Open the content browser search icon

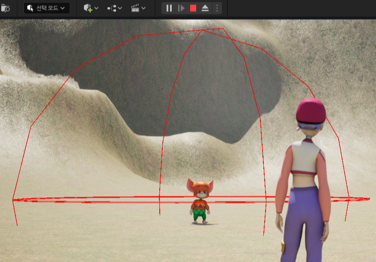coord(5,9)
